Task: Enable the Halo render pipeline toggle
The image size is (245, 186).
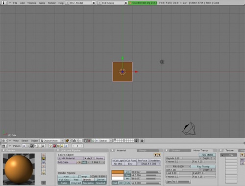Action: 66,176
